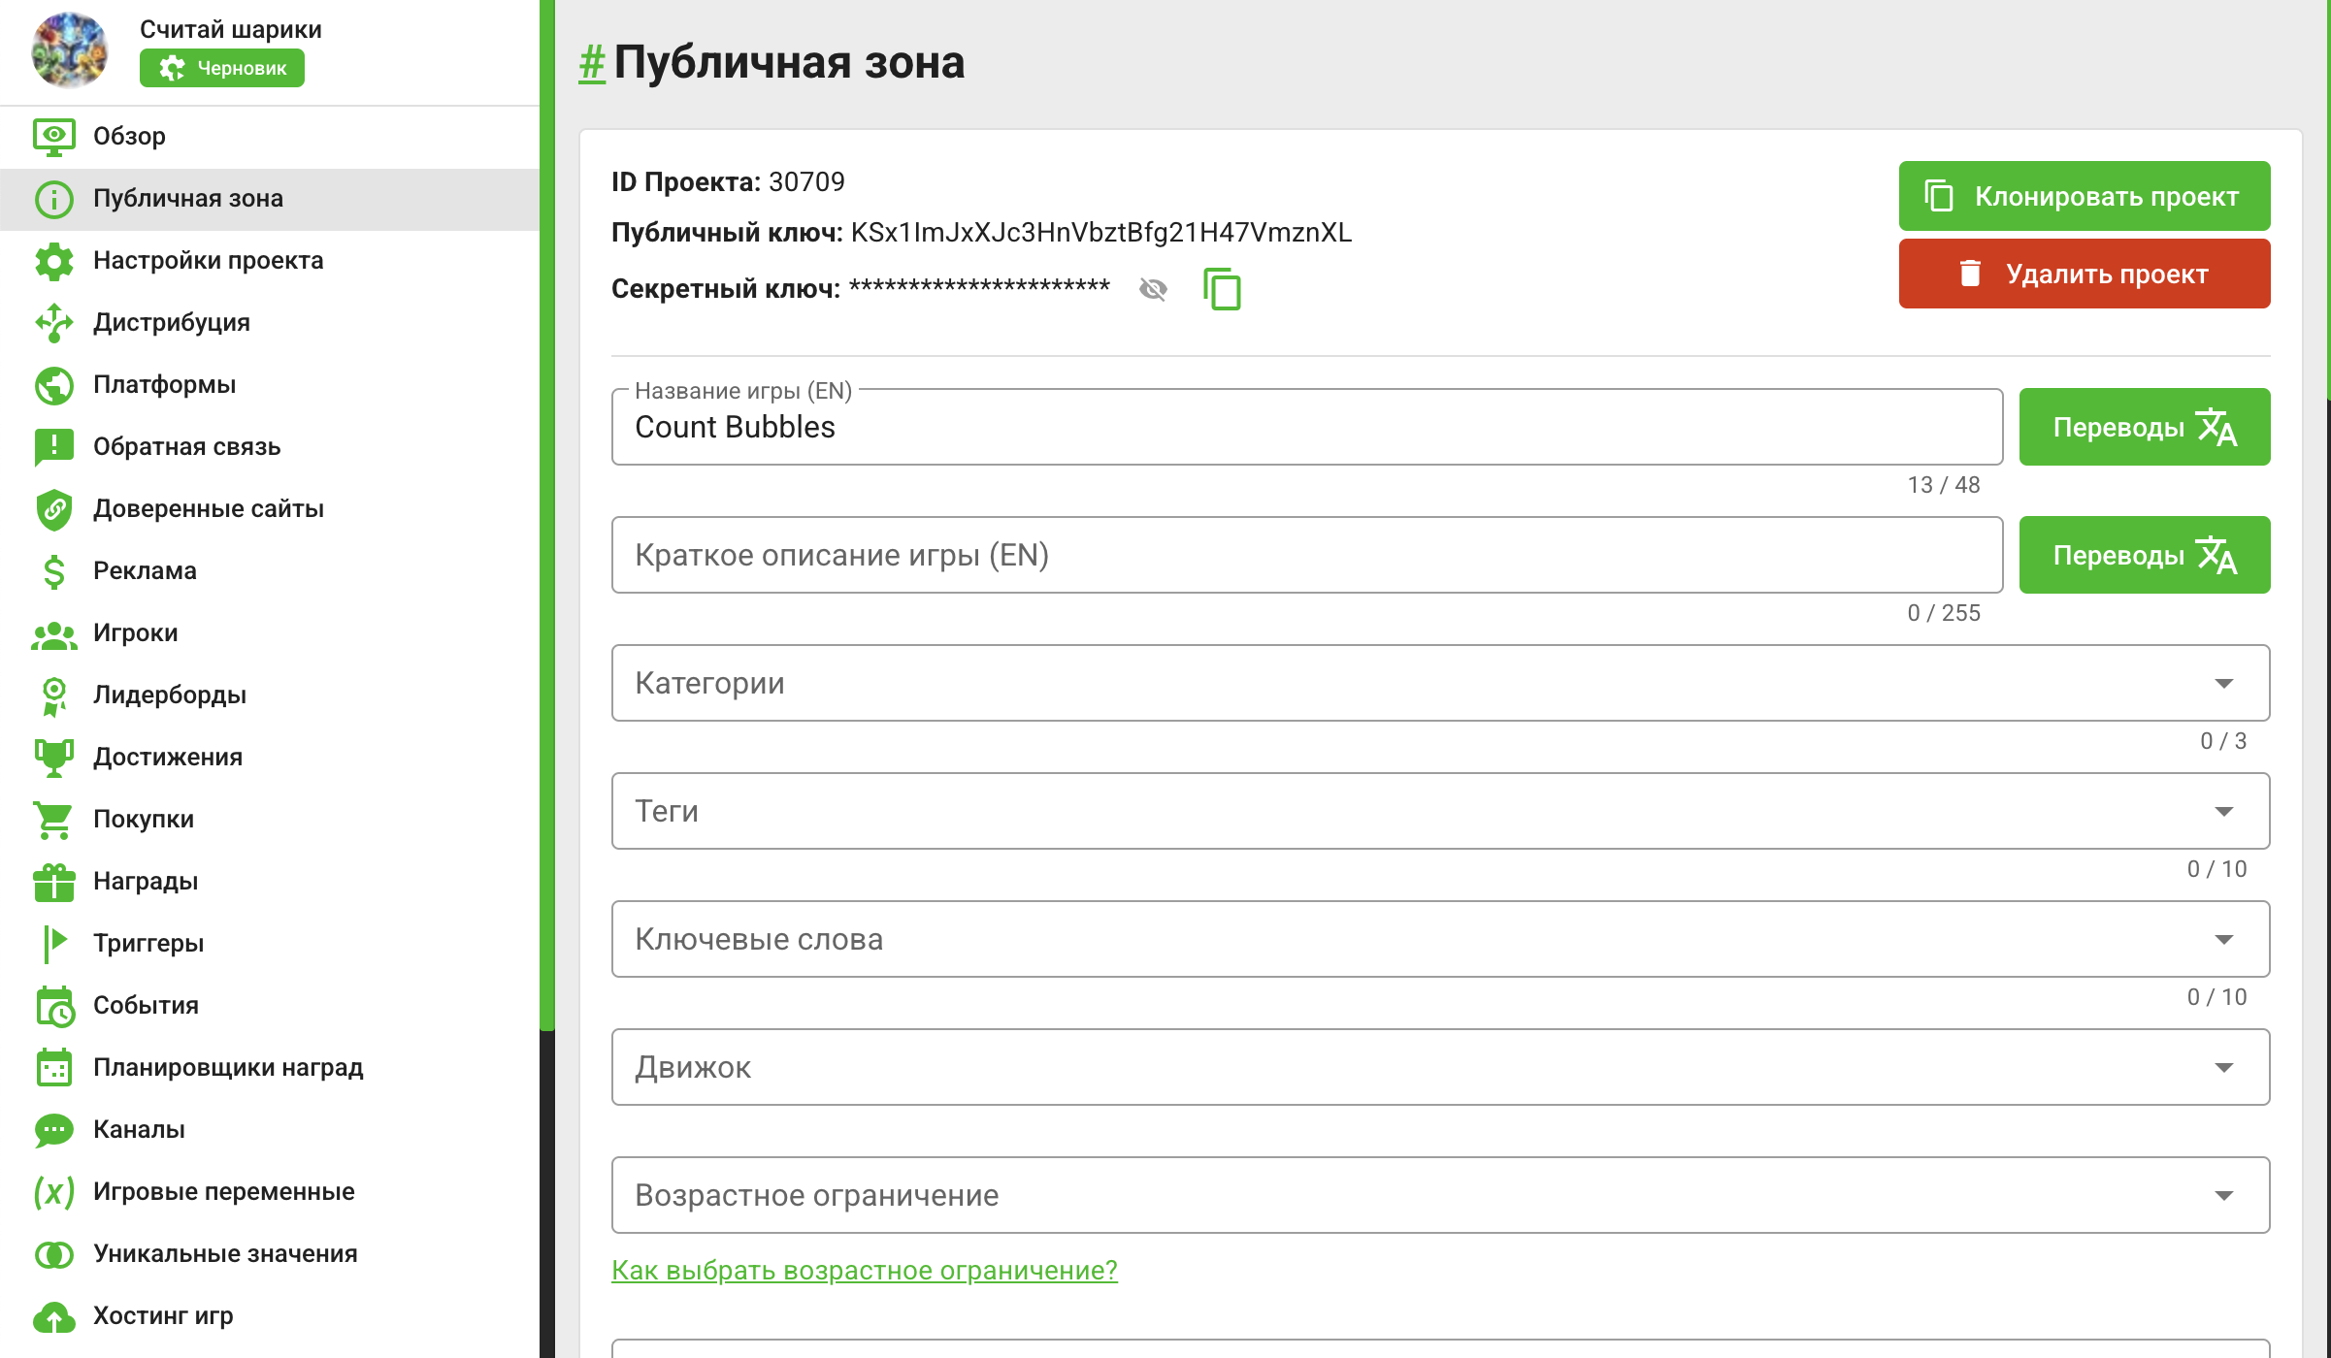Toggle secret key visibility eye icon

point(1153,289)
